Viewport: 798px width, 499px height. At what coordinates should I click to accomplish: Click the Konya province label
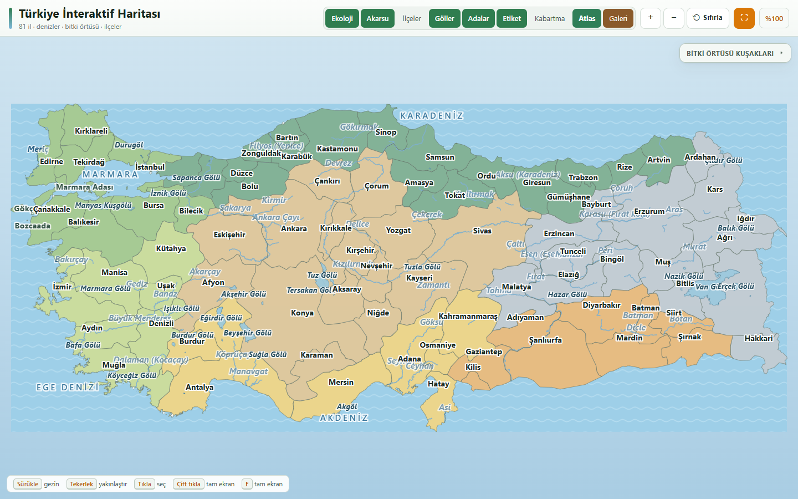(x=303, y=313)
